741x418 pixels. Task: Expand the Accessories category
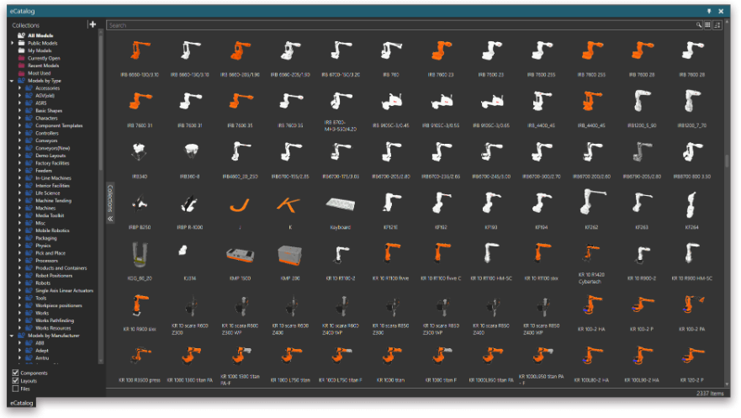pos(20,87)
